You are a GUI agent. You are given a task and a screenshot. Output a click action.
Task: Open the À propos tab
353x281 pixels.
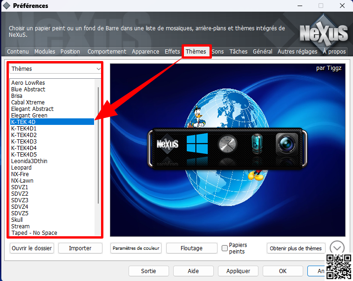334,52
